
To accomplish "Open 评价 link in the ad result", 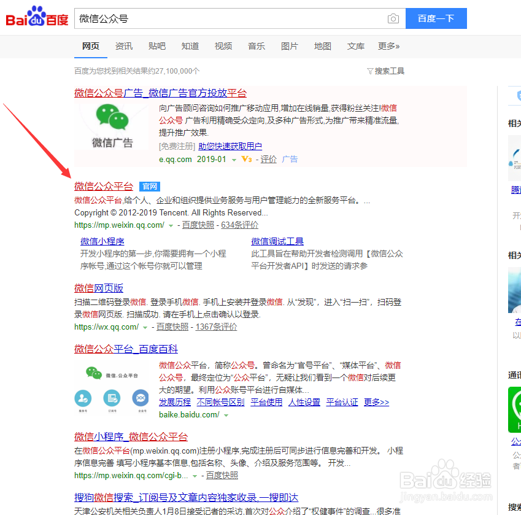I will pos(268,159).
